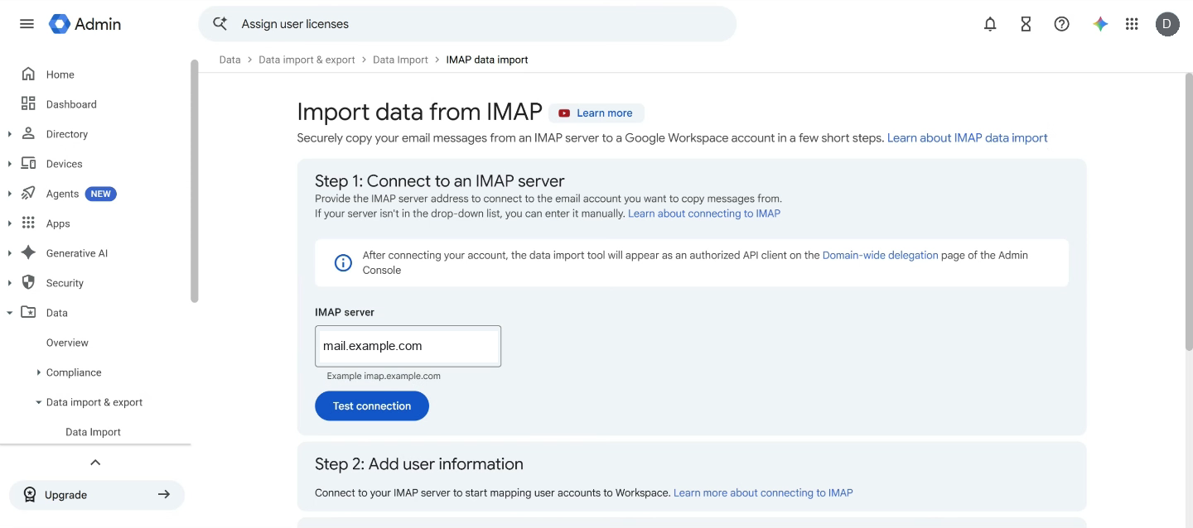Collapse the Data import & export arrow

tap(38, 402)
